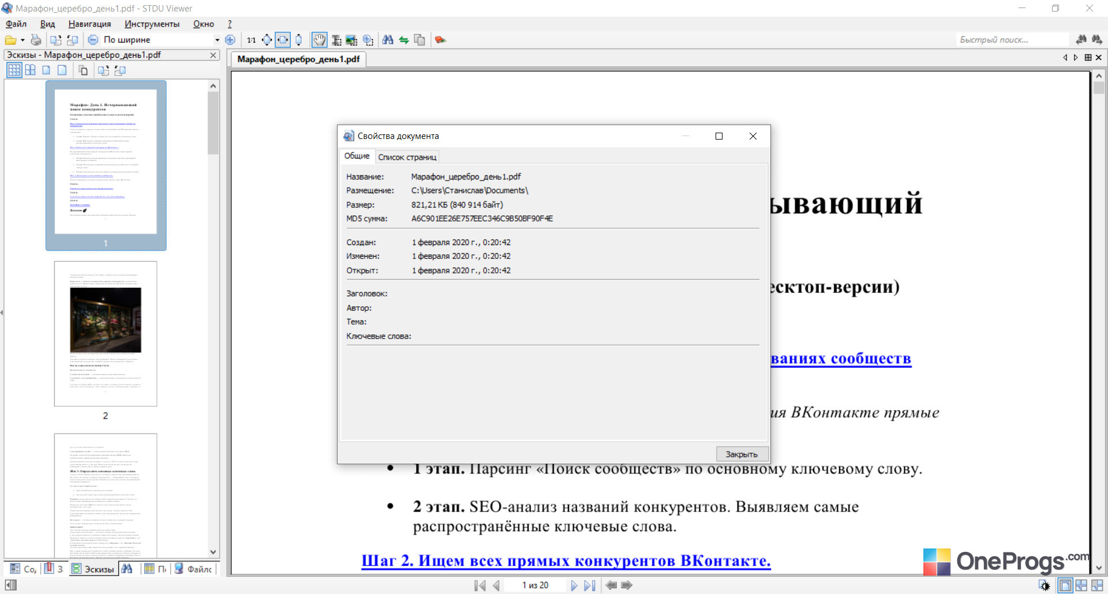This screenshot has width=1108, height=594.
Task: Switch to the Файлс panel tab
Action: 193,569
